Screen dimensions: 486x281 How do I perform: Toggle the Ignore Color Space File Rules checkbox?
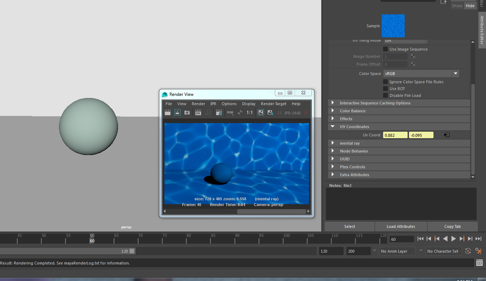point(385,82)
